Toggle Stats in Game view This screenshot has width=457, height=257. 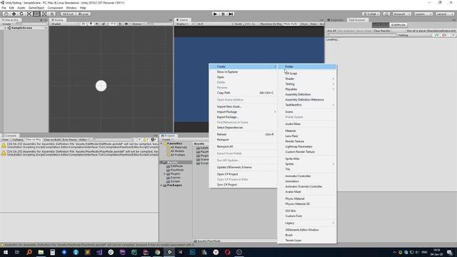tap(313, 24)
